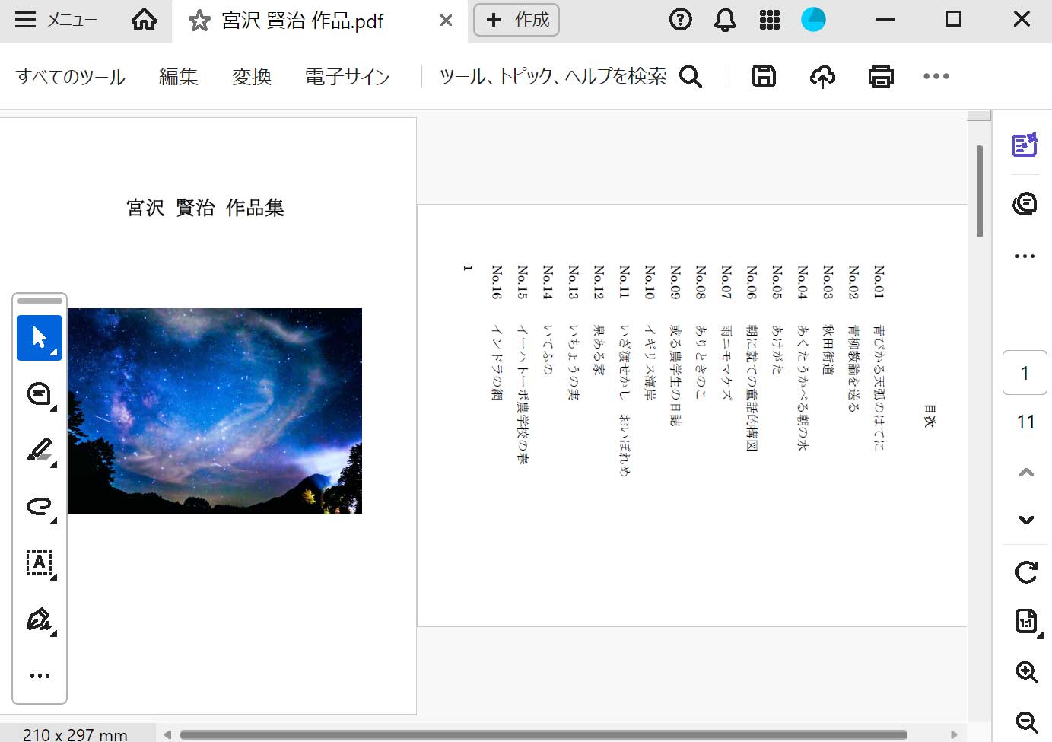Viewport: 1052px width, 742px height.
Task: Save the file with the floppy icon
Action: 764,76
